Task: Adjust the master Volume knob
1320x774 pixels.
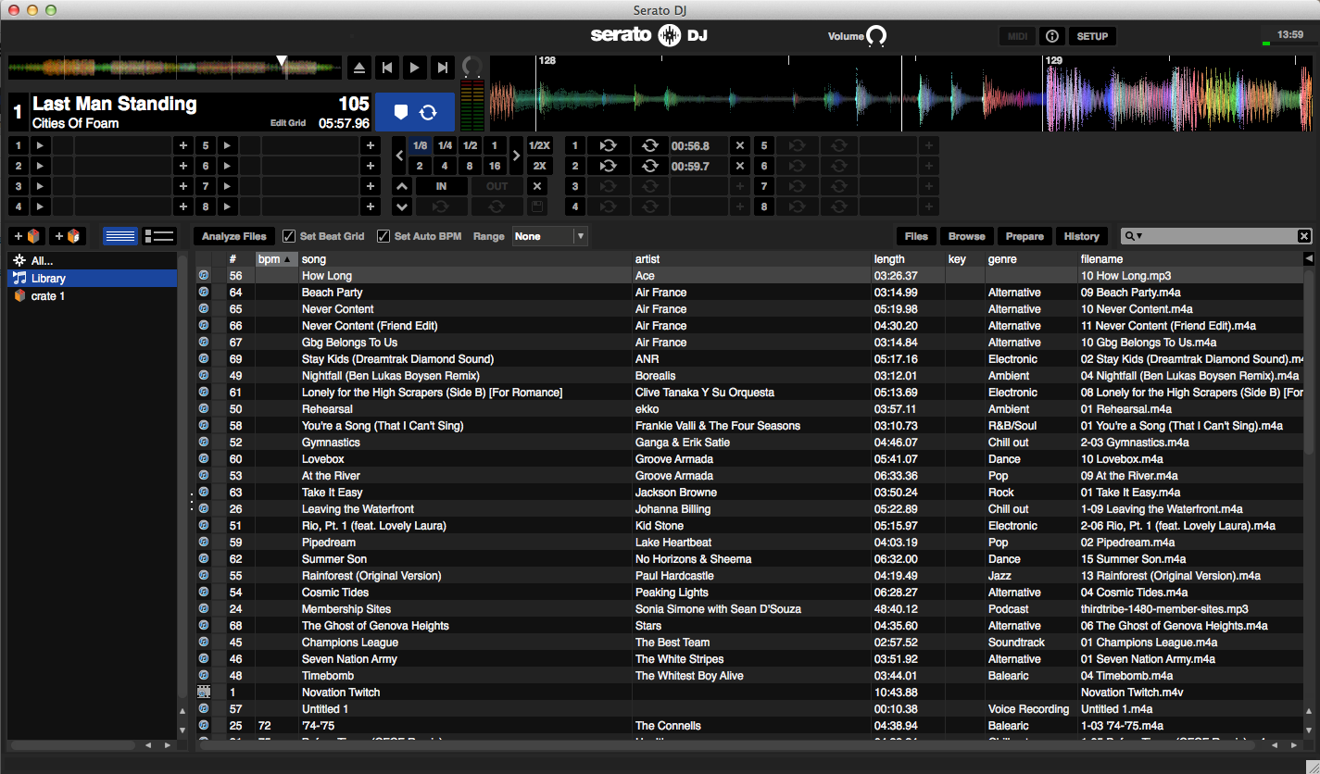Action: [x=876, y=37]
